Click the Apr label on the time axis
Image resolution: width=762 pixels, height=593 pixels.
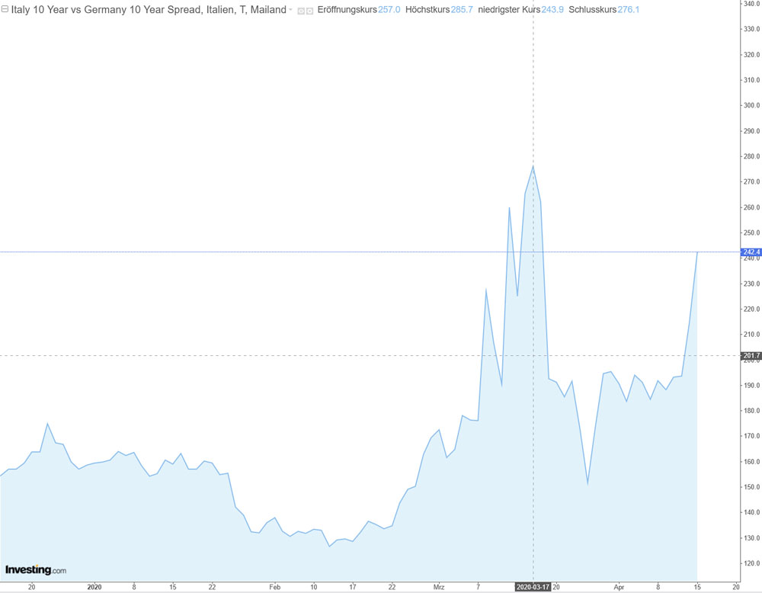(618, 587)
